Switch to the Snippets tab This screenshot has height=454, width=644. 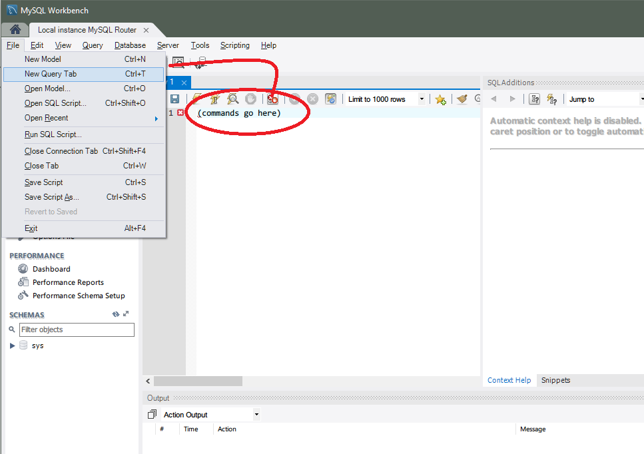(555, 380)
